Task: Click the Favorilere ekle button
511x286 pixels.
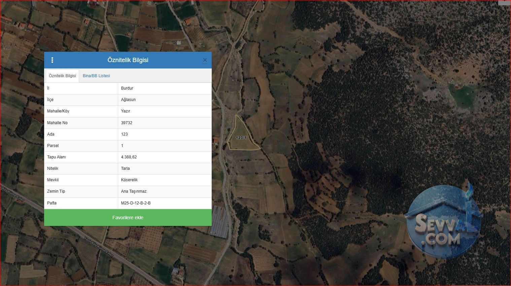Action: click(128, 218)
